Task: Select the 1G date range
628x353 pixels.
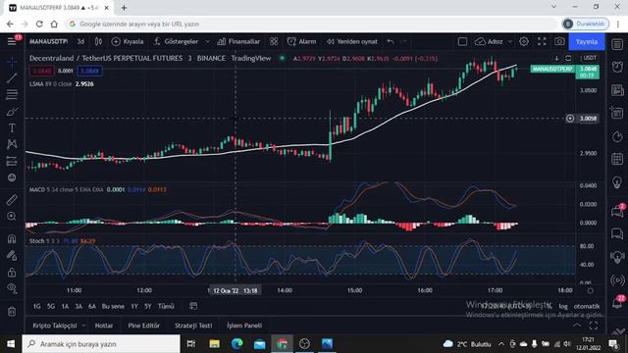Action: coord(37,306)
